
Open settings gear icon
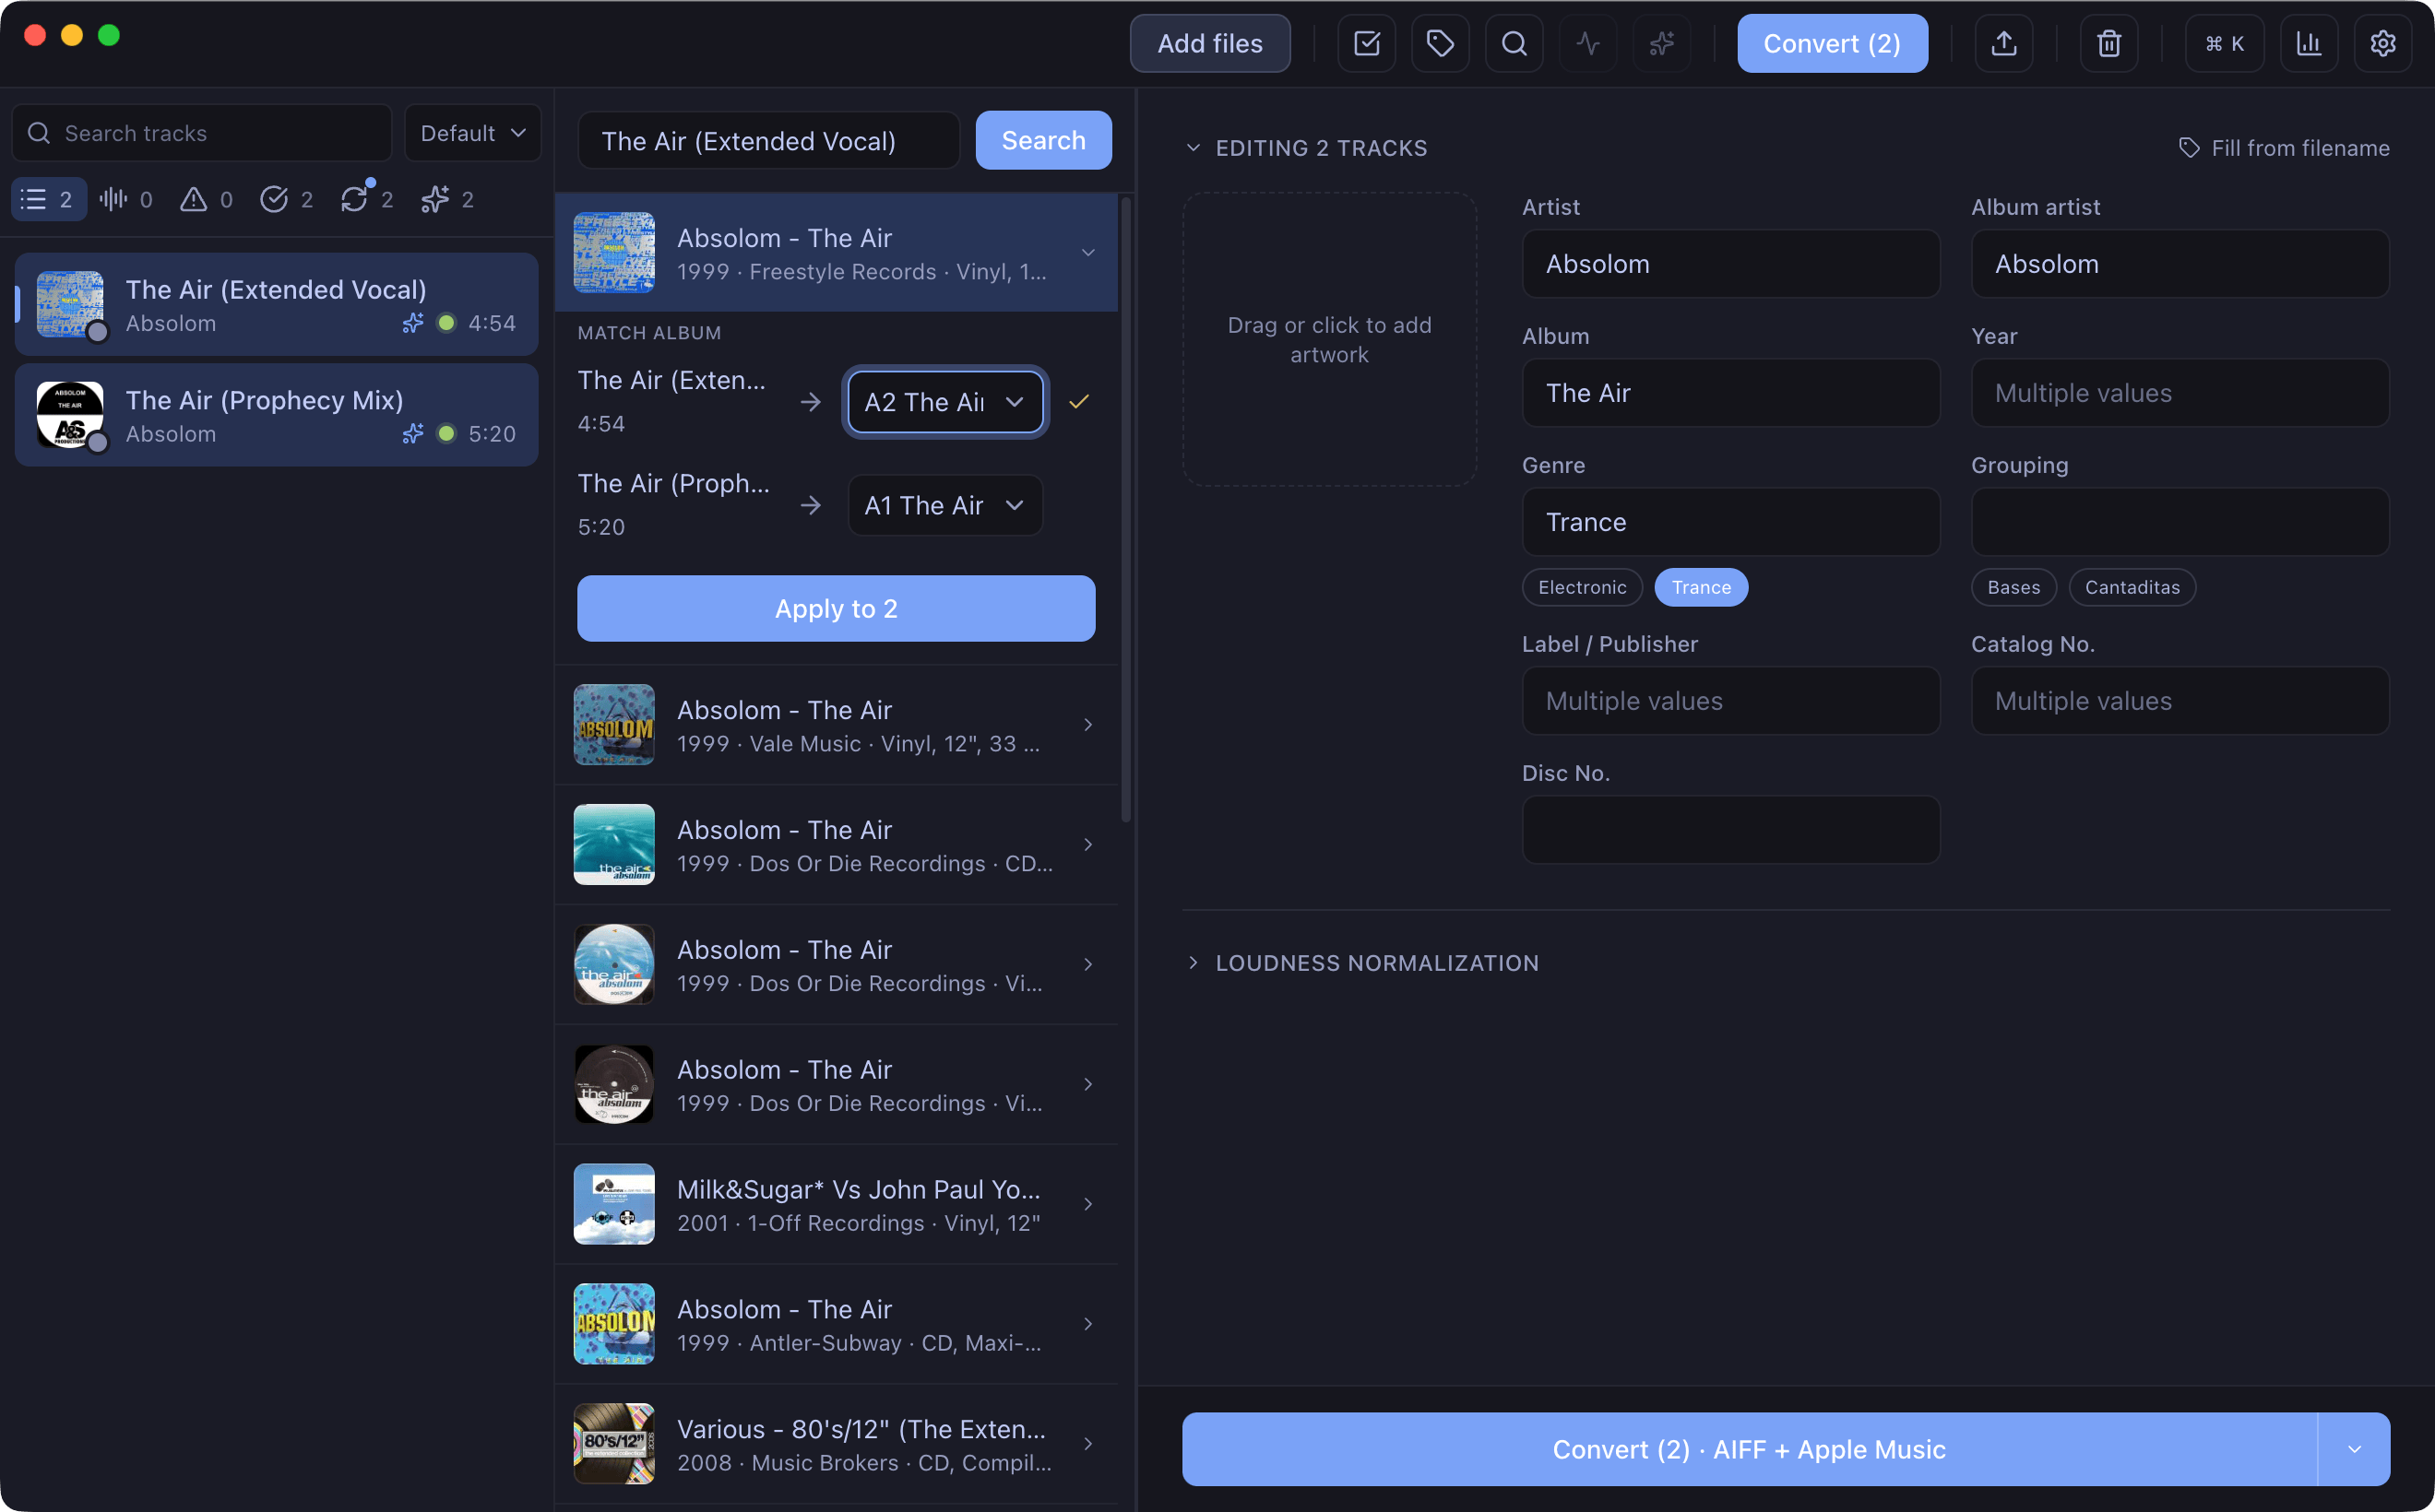point(2383,44)
